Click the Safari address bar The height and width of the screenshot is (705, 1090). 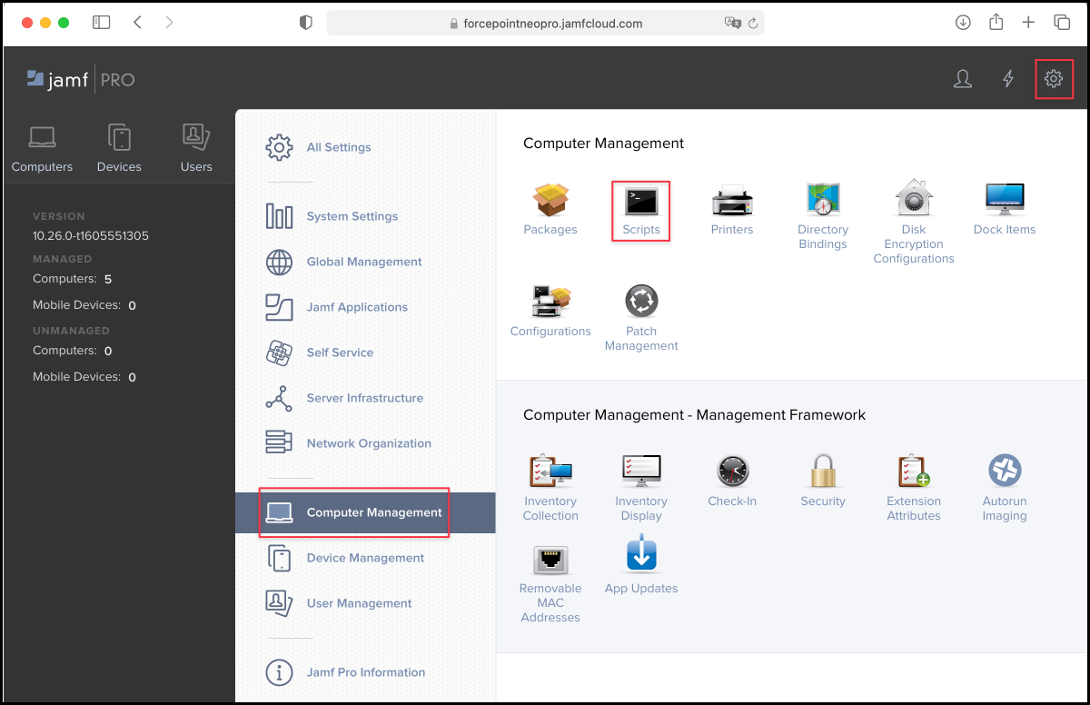[545, 24]
